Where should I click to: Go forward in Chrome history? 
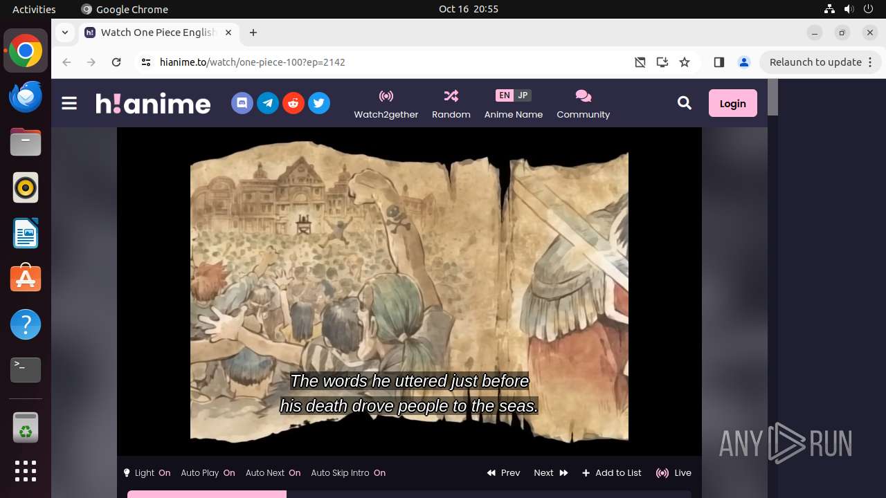91,62
